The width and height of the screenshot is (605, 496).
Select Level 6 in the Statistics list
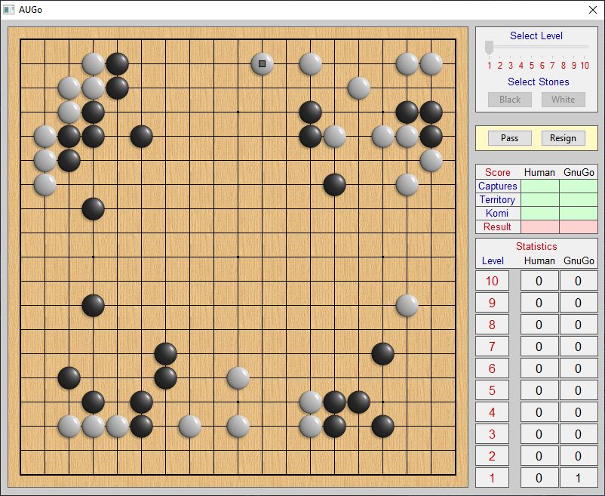click(492, 368)
